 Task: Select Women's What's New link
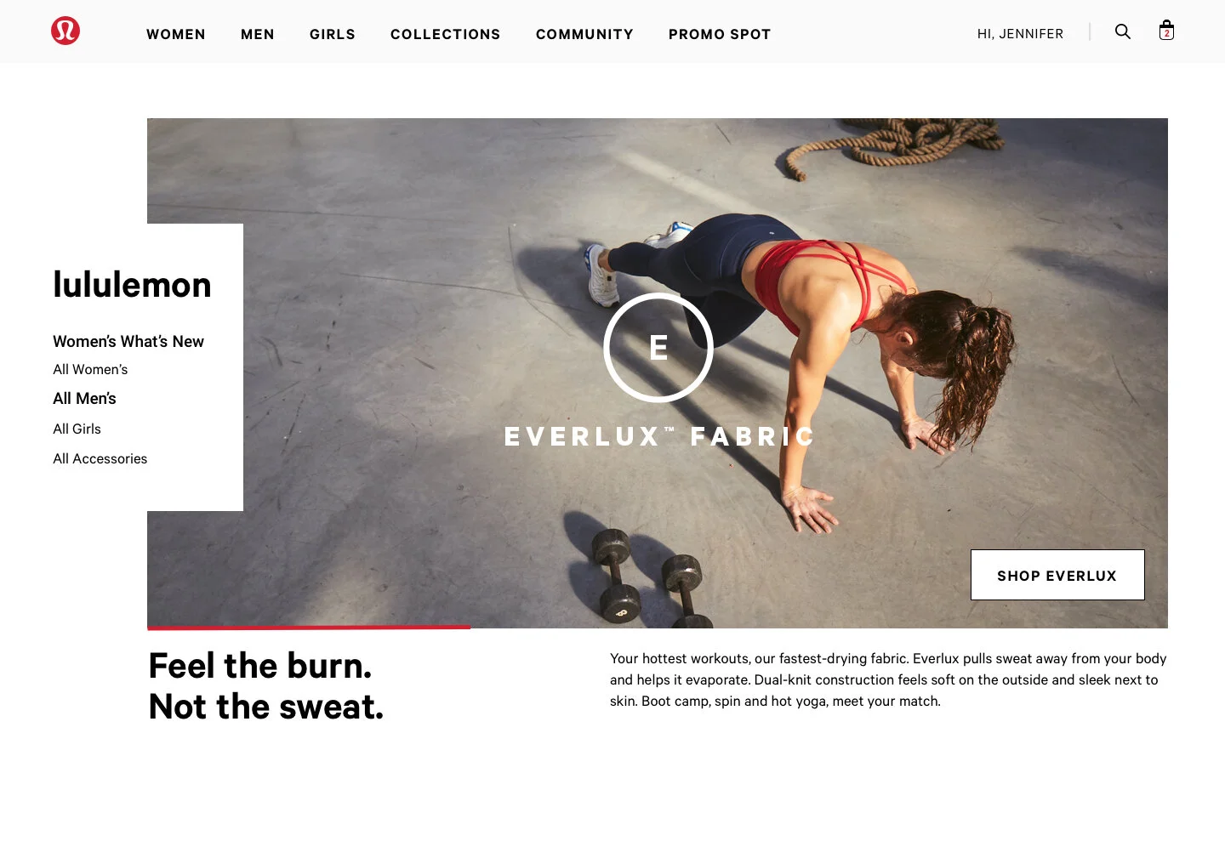[x=128, y=341]
